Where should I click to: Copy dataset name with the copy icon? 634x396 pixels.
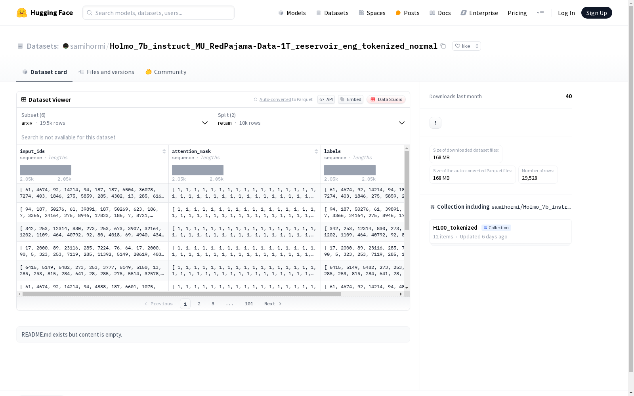(x=443, y=46)
